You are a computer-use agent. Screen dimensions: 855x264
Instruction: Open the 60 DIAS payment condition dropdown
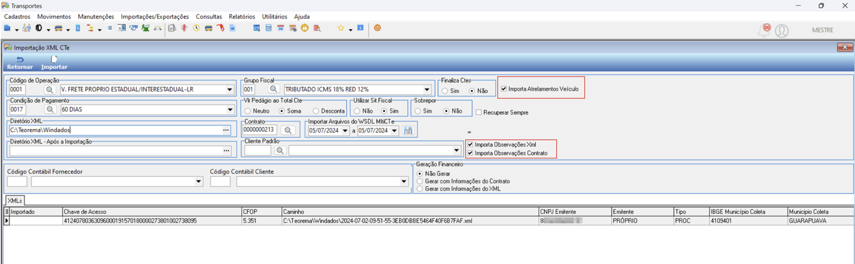point(229,110)
